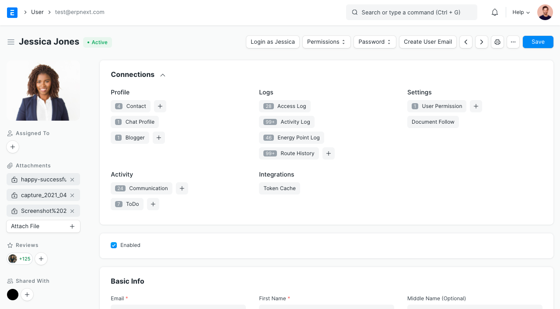Open the Permissions dropdown
This screenshot has height=309, width=560.
(326, 42)
